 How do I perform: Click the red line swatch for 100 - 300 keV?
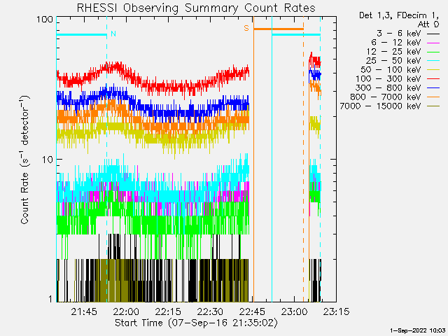433,79
